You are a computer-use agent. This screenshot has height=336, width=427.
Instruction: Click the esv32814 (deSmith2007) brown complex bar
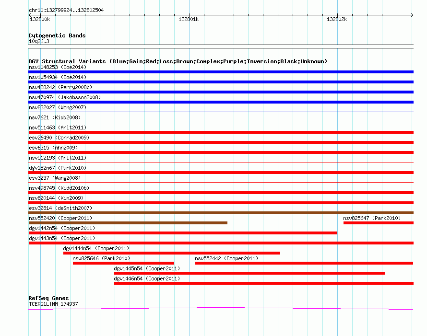(221, 213)
